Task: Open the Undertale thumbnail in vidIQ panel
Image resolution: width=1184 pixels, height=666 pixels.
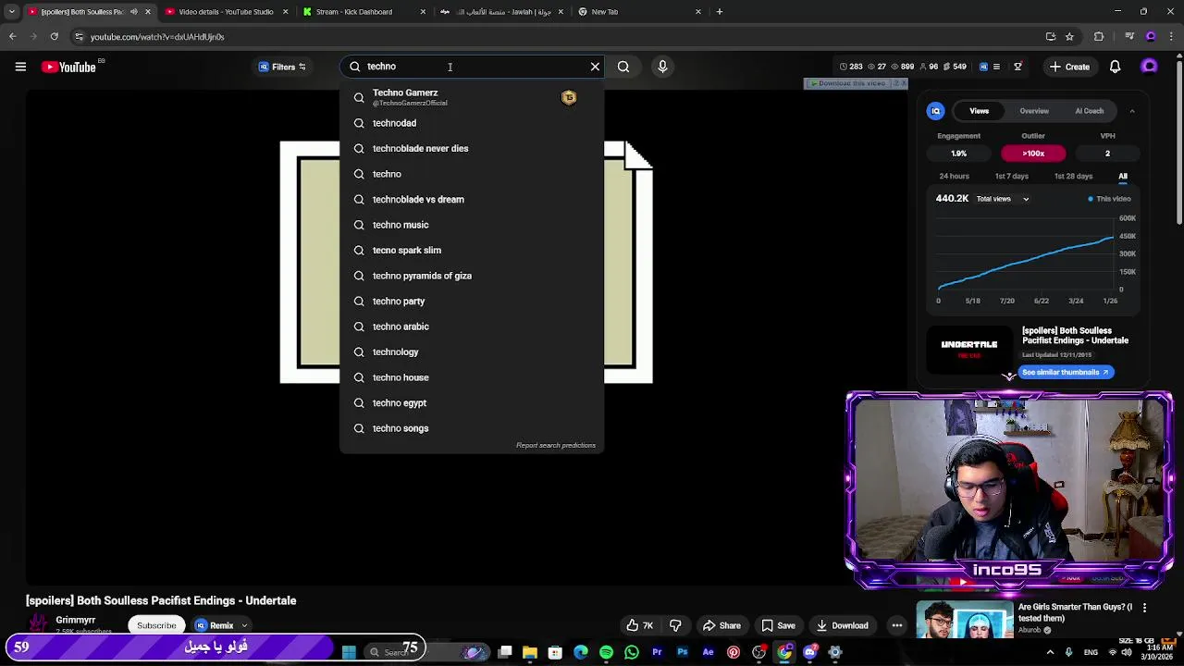Action: 968,348
